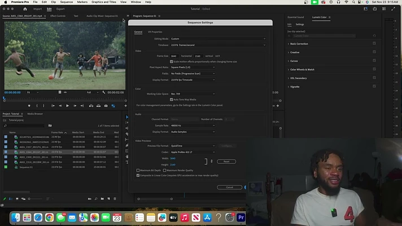Open the Pixel Aspect Ratio dropdown

coord(193,67)
